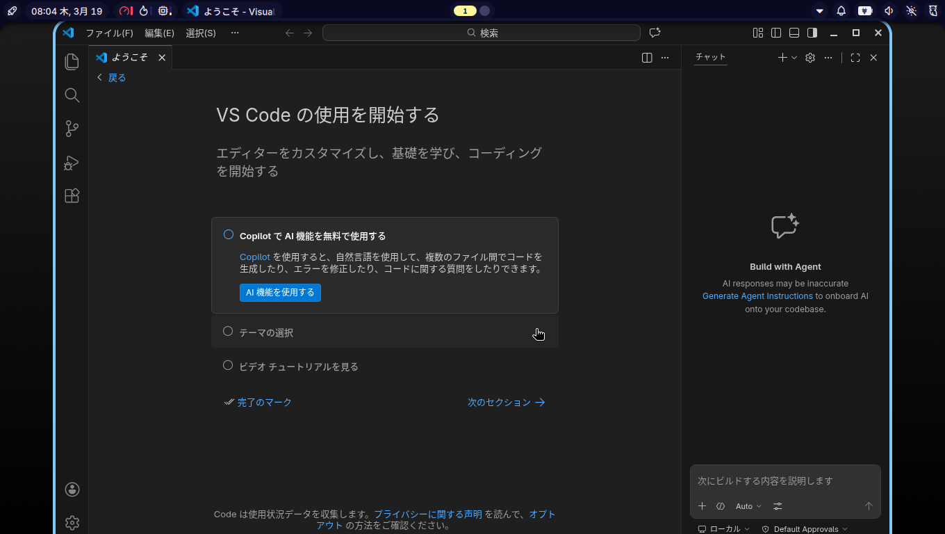Focus the chat message input field

tap(784, 480)
